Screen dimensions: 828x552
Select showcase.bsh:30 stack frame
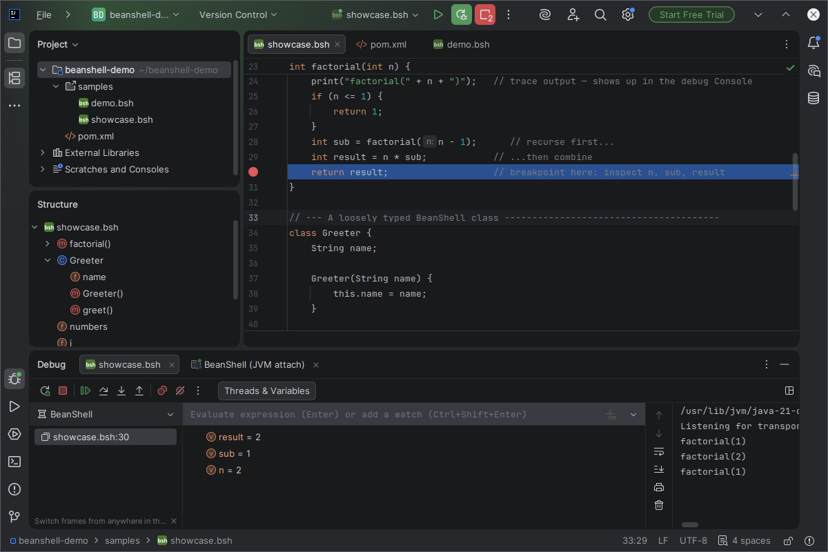(x=106, y=437)
